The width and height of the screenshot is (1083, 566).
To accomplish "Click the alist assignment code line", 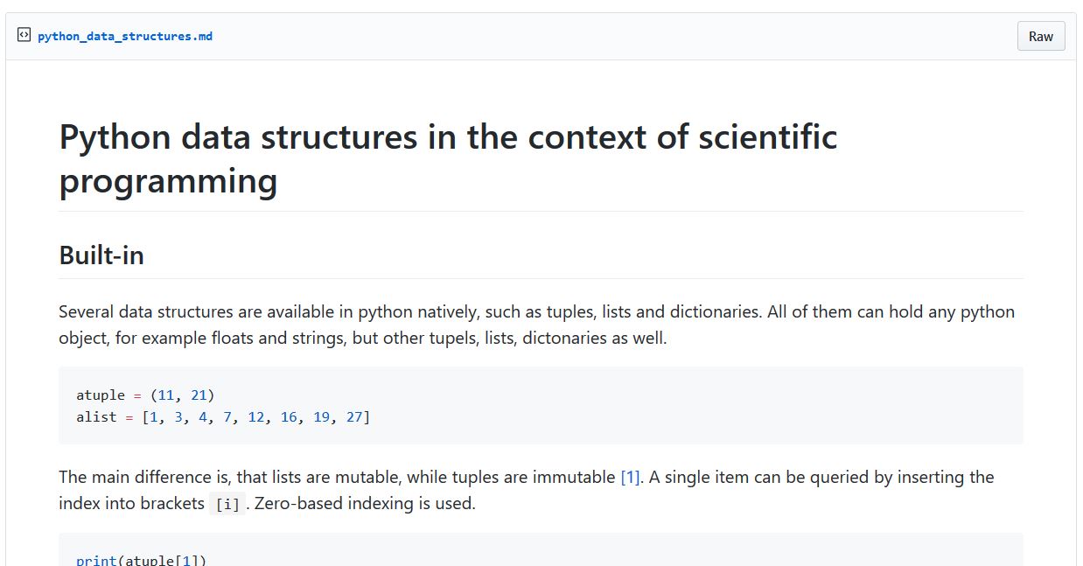I will (x=223, y=417).
